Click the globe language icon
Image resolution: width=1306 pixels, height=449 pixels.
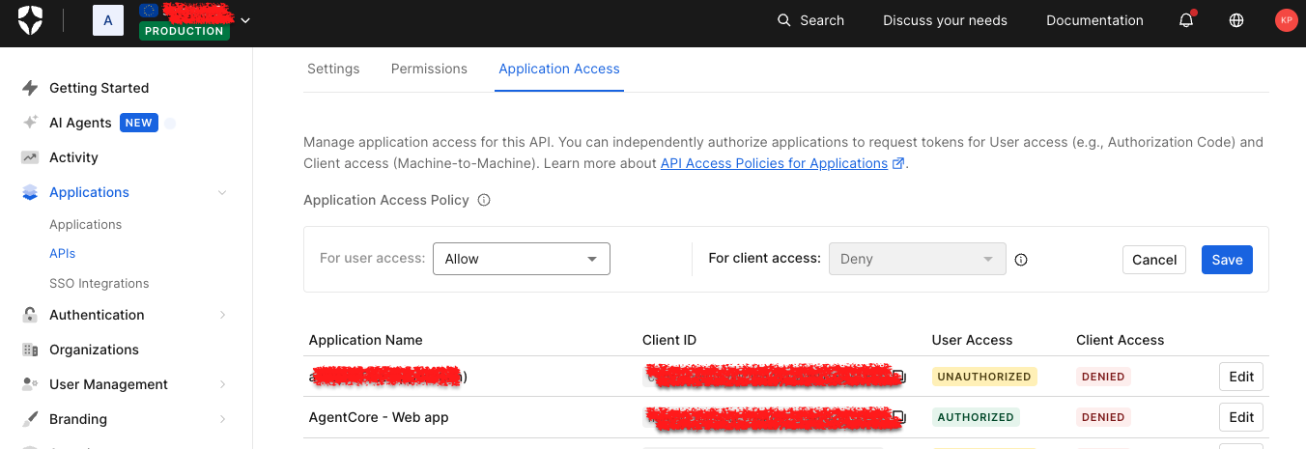1236,20
